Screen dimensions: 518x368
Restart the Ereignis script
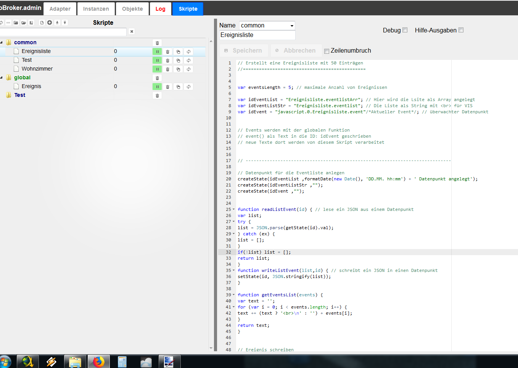(188, 87)
